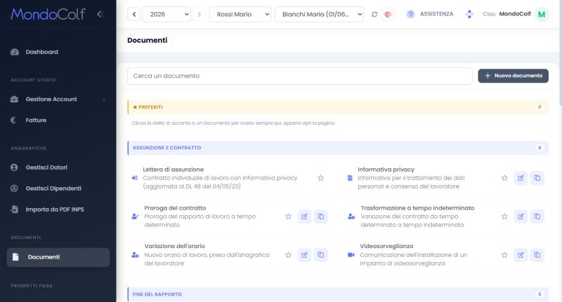The image size is (562, 302).
Task: Click the Nuovo documento button
Action: point(513,76)
